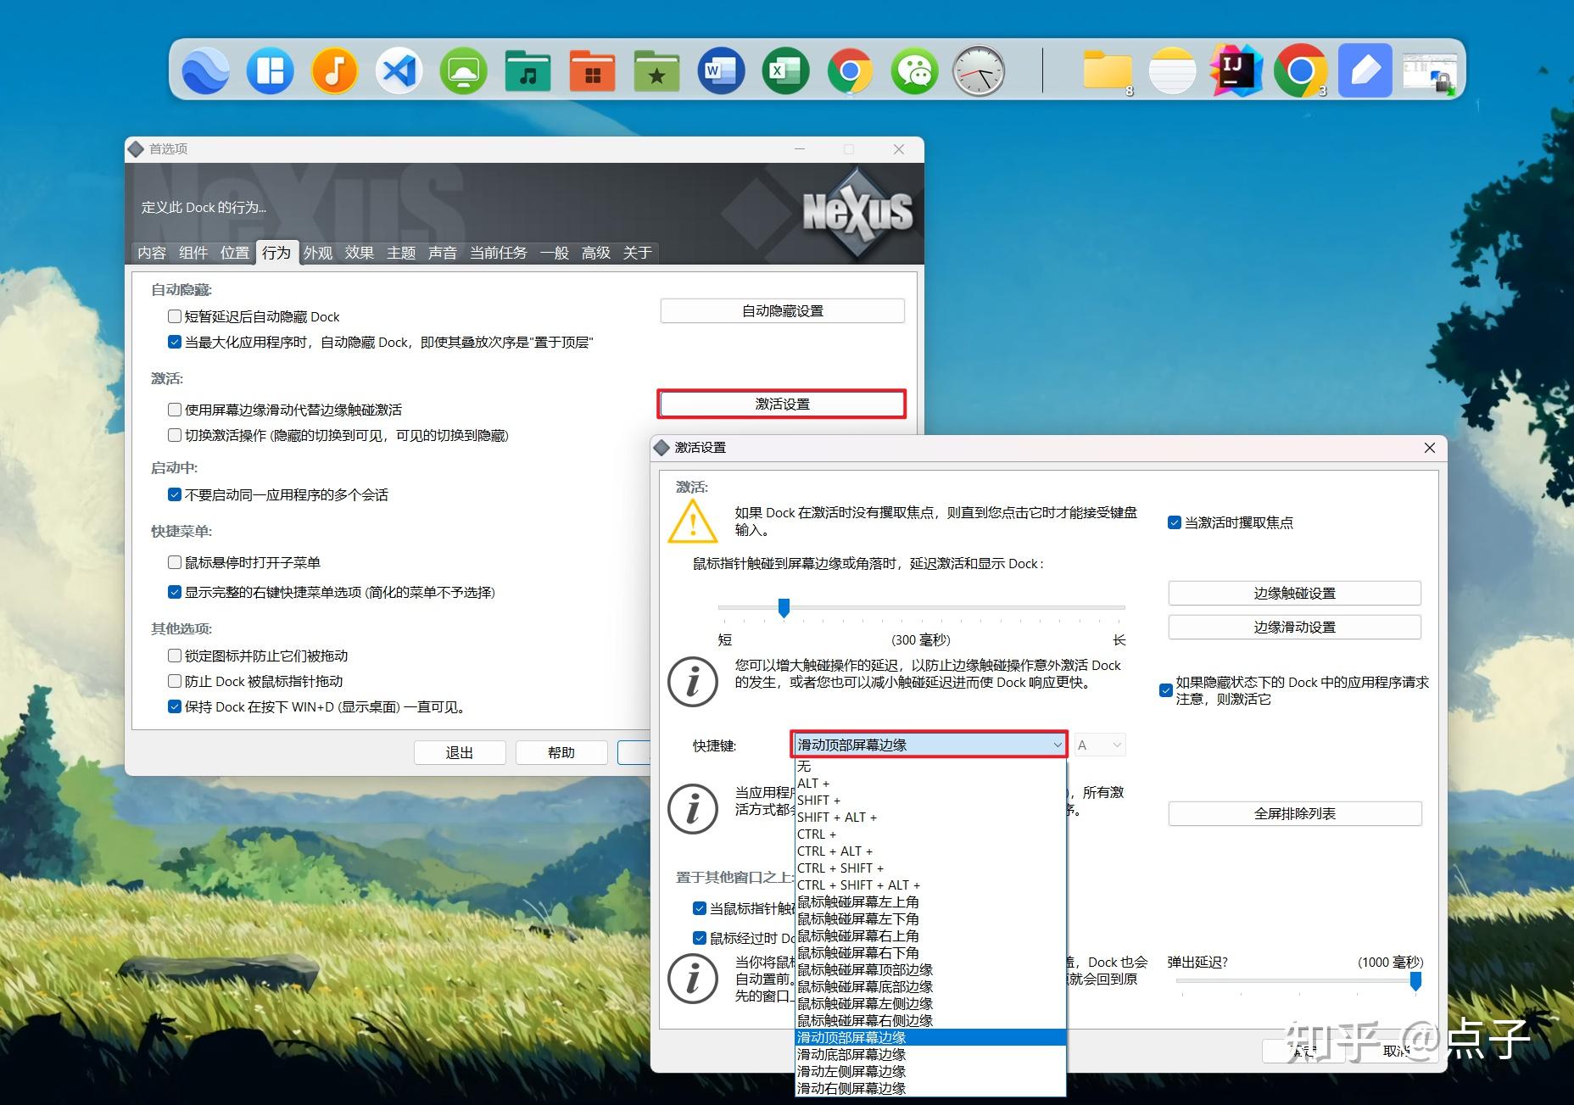Open VS Code from the dock

tap(399, 70)
